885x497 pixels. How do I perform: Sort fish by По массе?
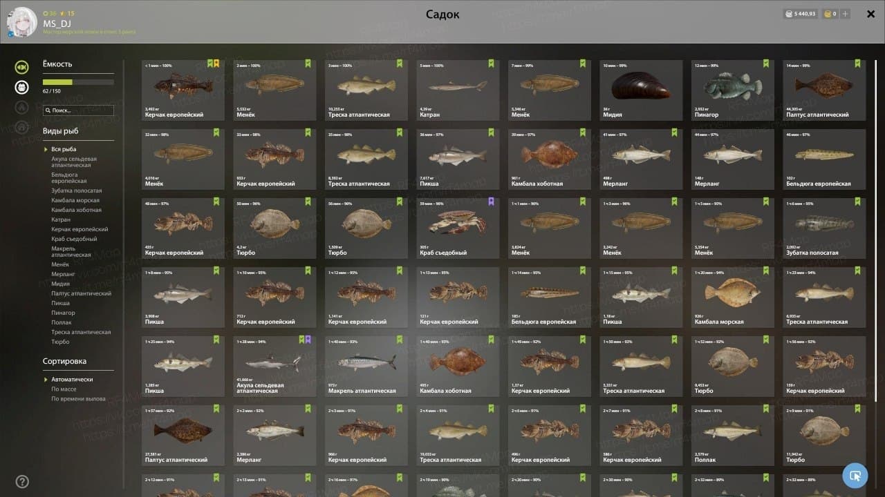tap(64, 389)
